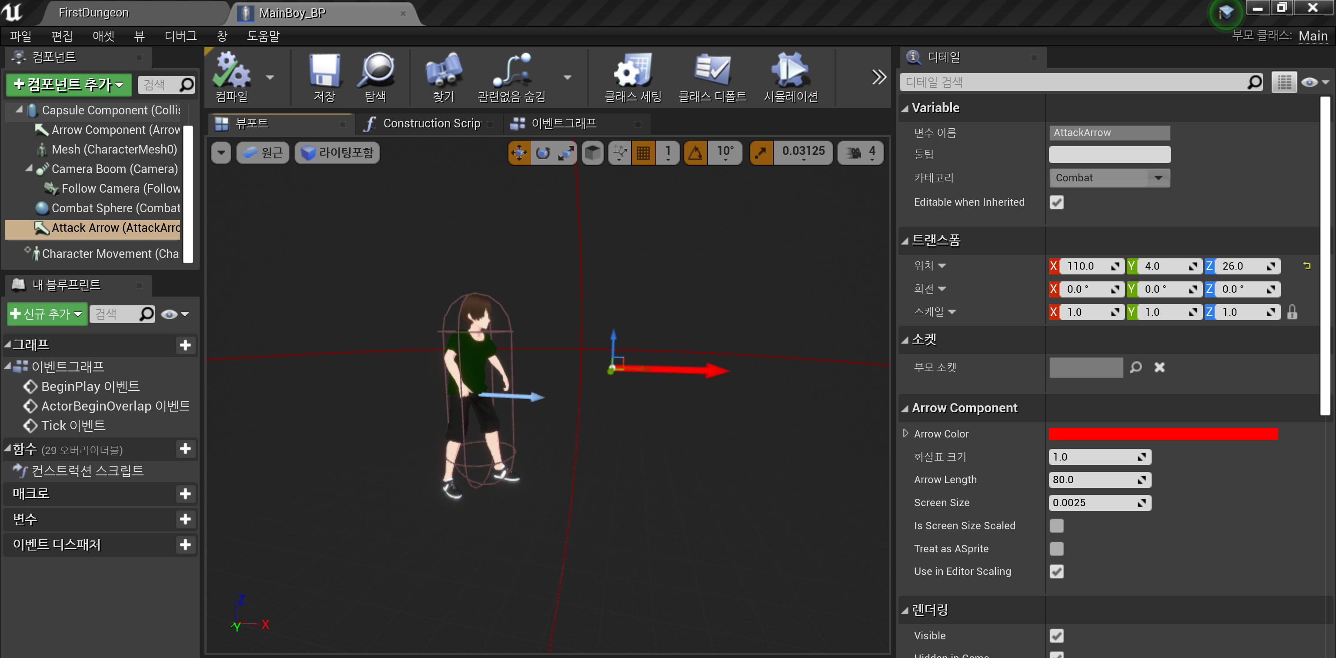
Task: Enable Is Screen Size Scaled
Action: 1057,525
